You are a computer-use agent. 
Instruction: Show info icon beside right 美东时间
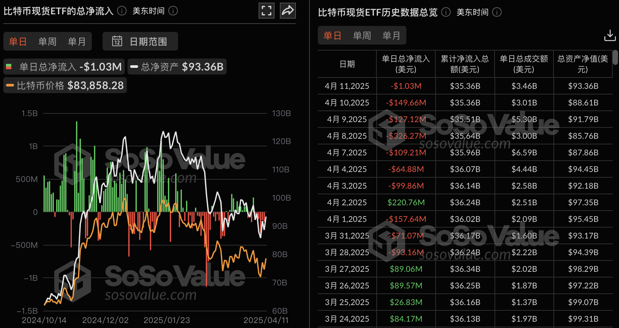[497, 12]
